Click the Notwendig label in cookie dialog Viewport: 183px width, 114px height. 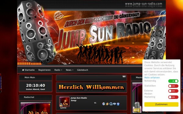(150, 81)
